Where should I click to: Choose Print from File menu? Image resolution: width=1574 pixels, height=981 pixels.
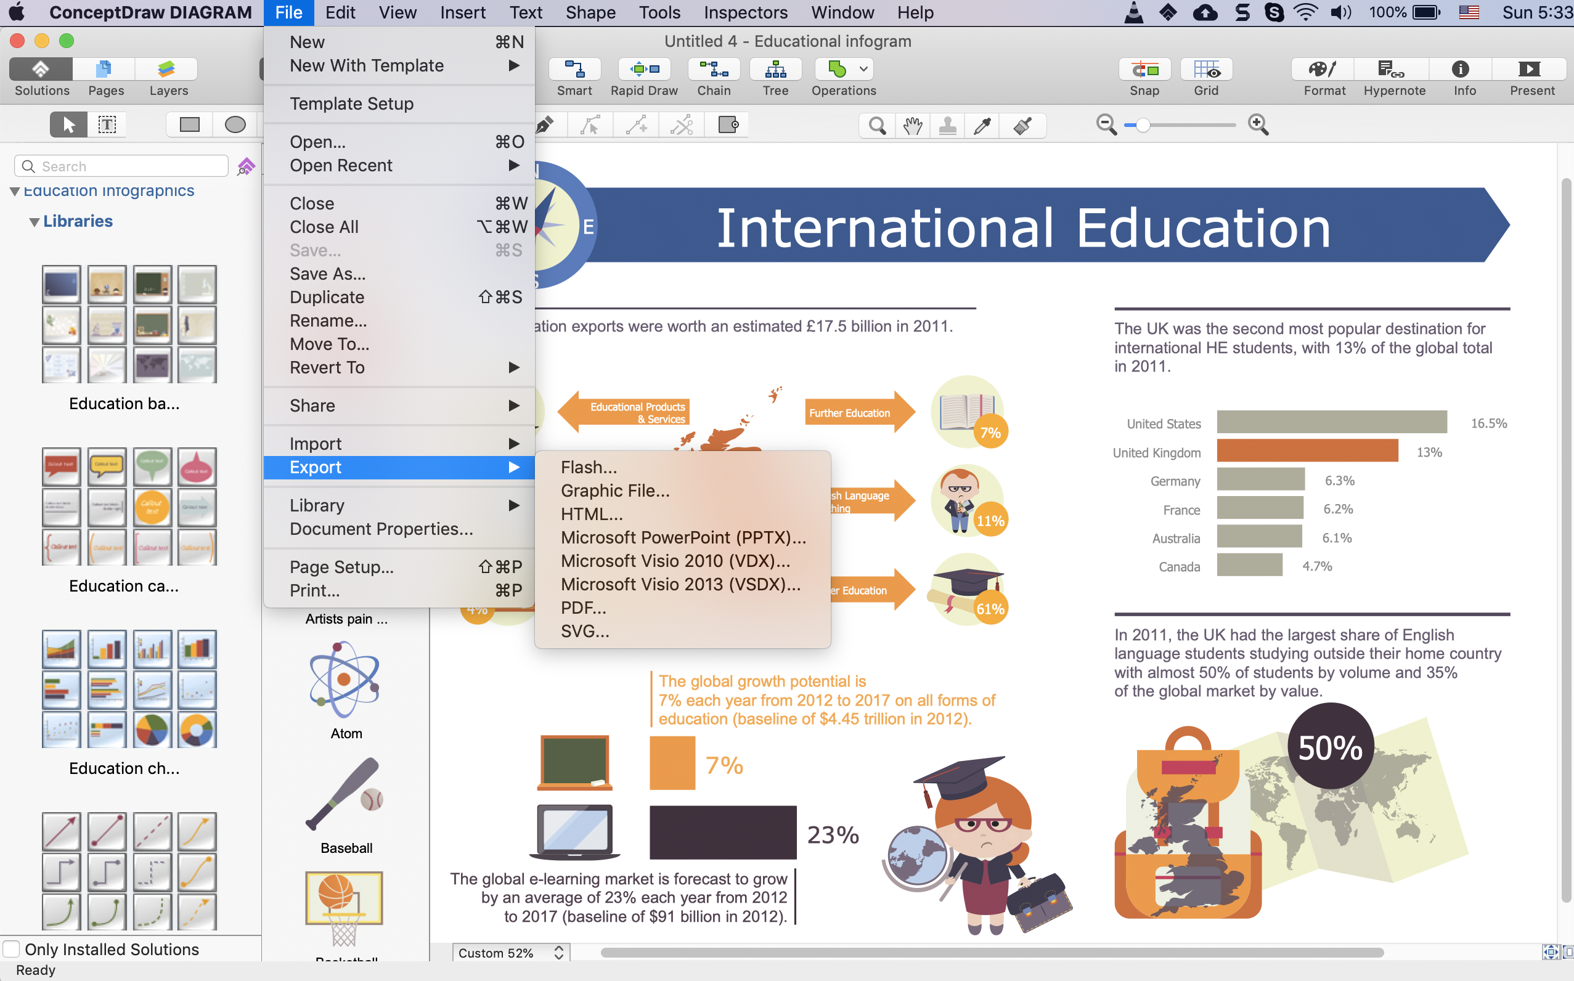pos(399,590)
